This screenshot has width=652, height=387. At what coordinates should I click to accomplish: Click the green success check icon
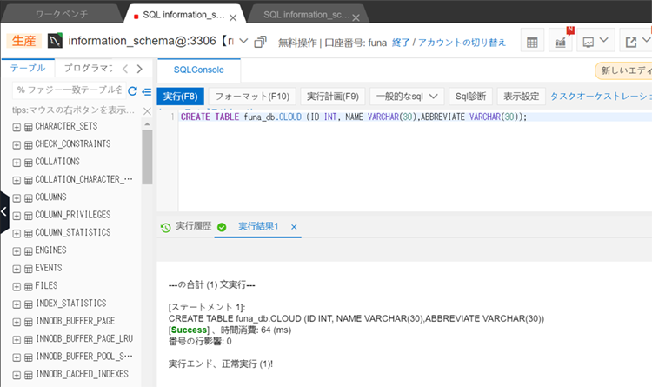pyautogui.click(x=222, y=227)
